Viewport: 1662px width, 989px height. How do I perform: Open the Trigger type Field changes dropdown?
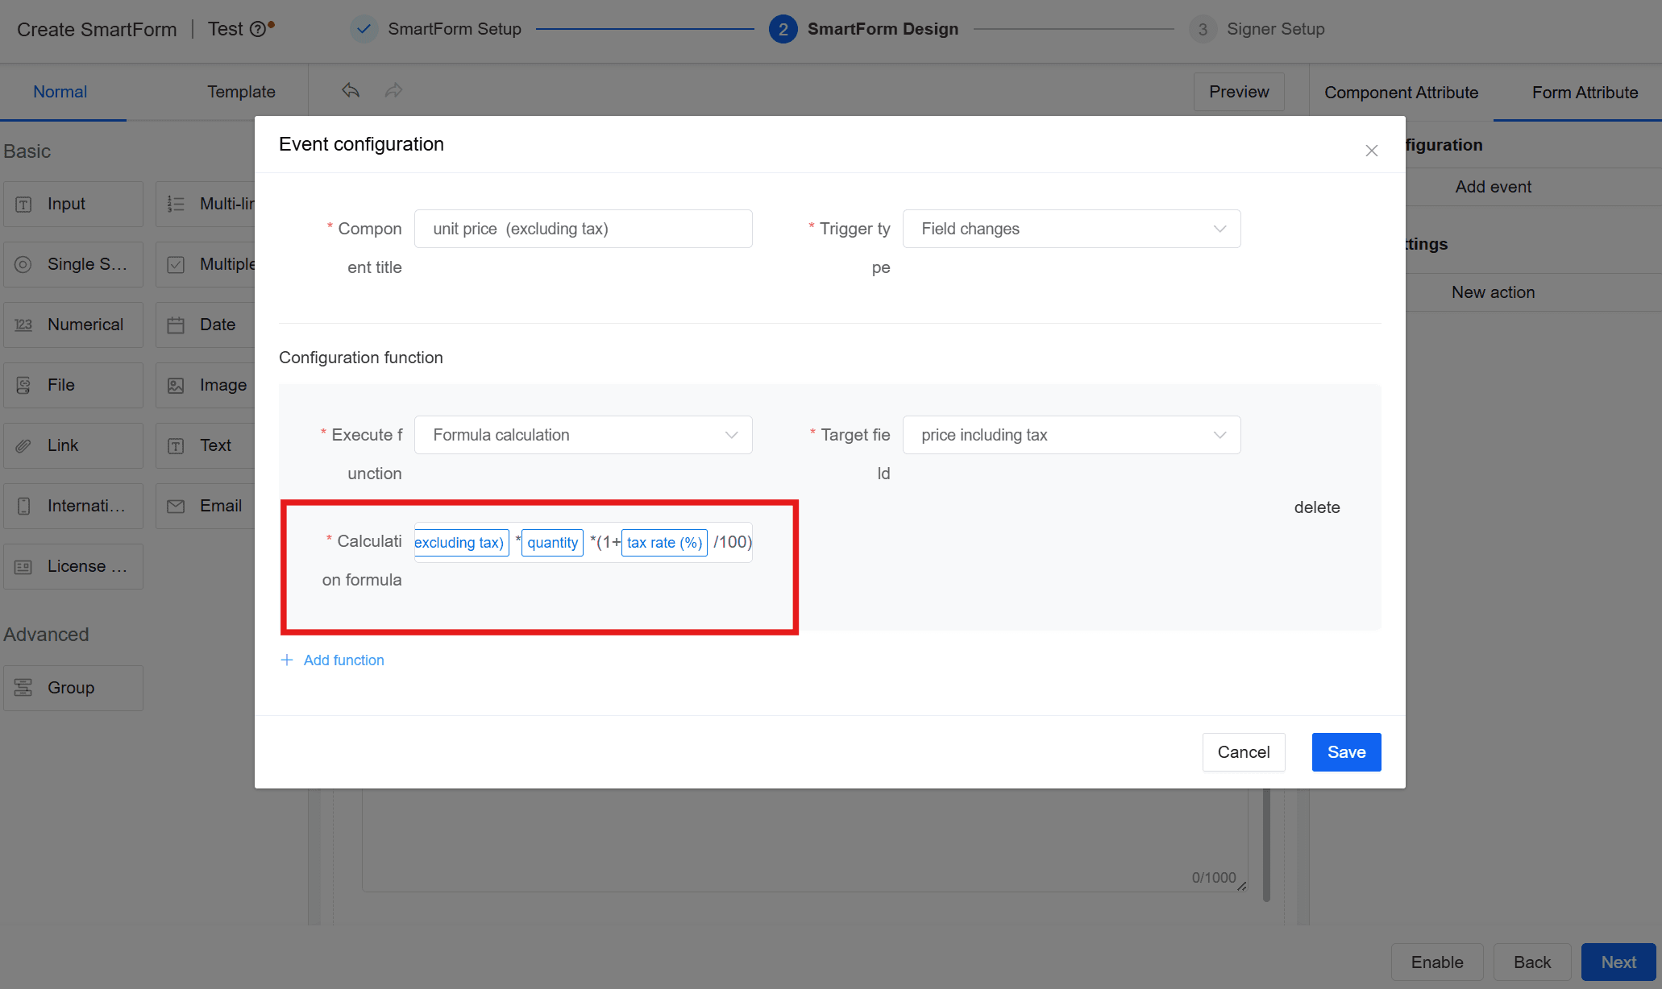pos(1071,229)
